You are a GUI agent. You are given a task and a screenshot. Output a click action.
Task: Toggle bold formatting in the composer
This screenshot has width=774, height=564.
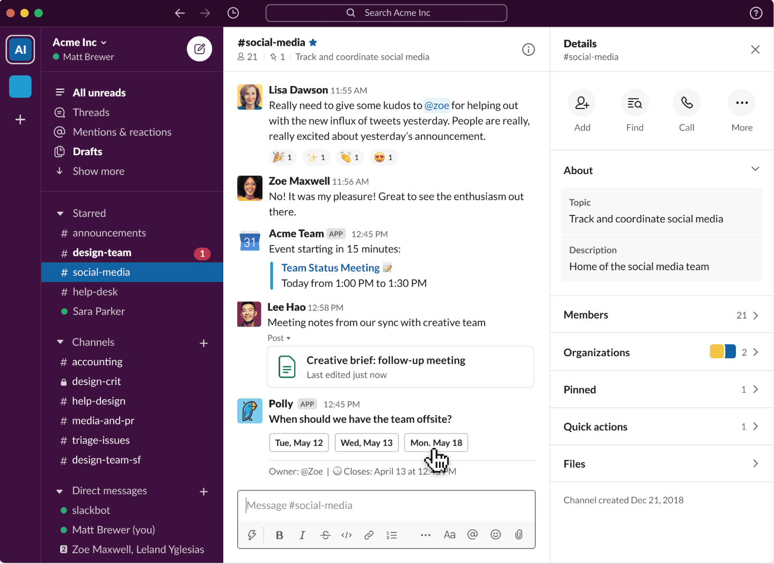279,534
